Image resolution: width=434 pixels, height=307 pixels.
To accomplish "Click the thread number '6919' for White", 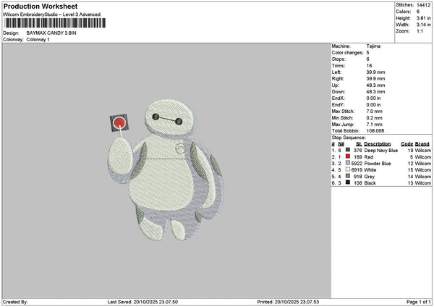I will click(357, 170).
